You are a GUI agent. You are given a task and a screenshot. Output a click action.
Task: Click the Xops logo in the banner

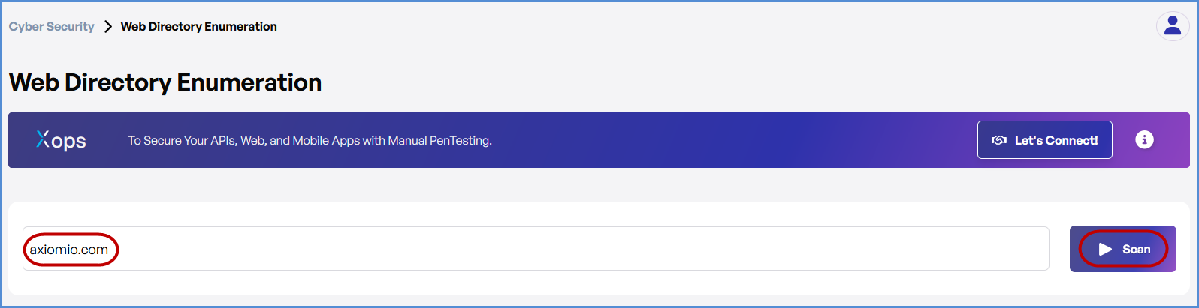point(61,140)
